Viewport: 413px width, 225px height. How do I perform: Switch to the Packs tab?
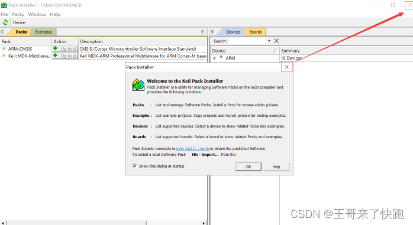click(21, 32)
